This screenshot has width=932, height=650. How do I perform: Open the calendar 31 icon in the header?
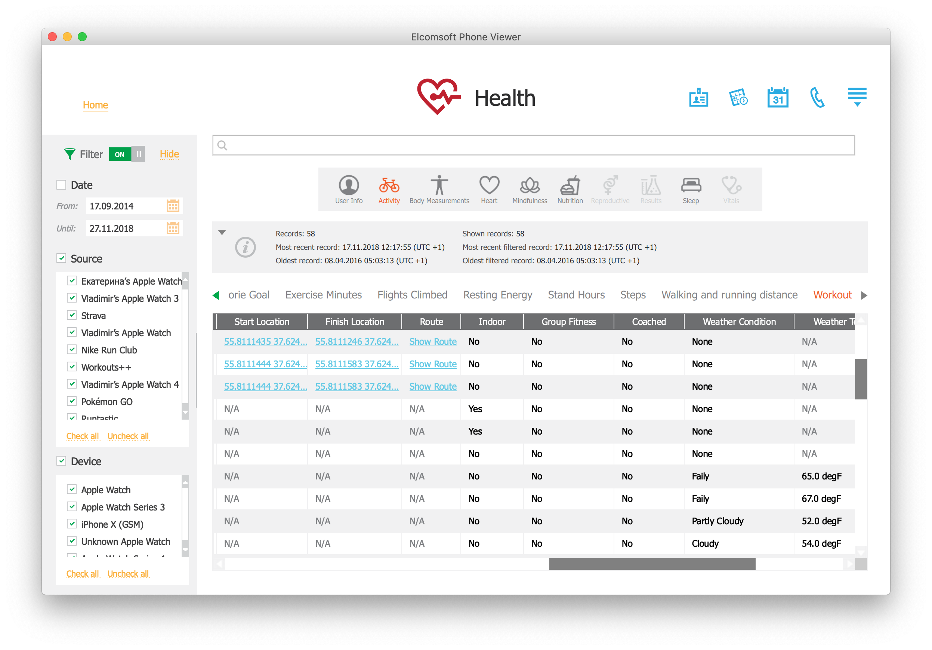(777, 98)
